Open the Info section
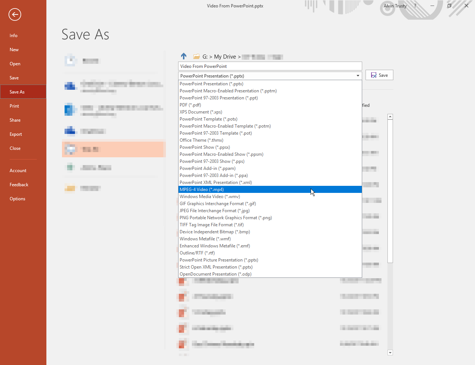Viewport: 475px width, 365px height. (23, 36)
